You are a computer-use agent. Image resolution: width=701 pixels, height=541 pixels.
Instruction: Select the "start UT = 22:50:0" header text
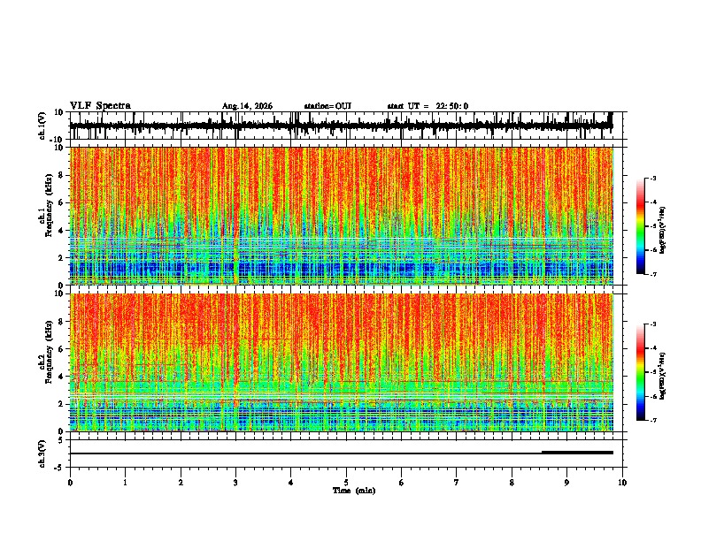[428, 106]
